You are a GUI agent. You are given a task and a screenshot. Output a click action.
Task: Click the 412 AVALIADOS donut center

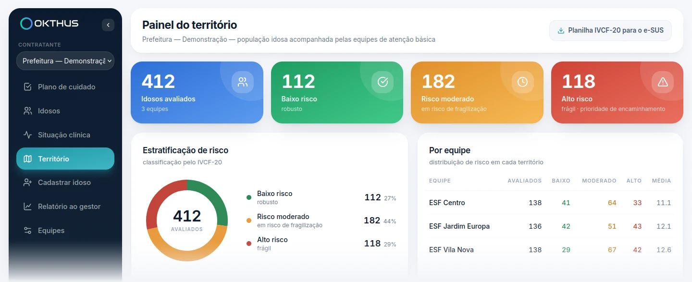[187, 220]
